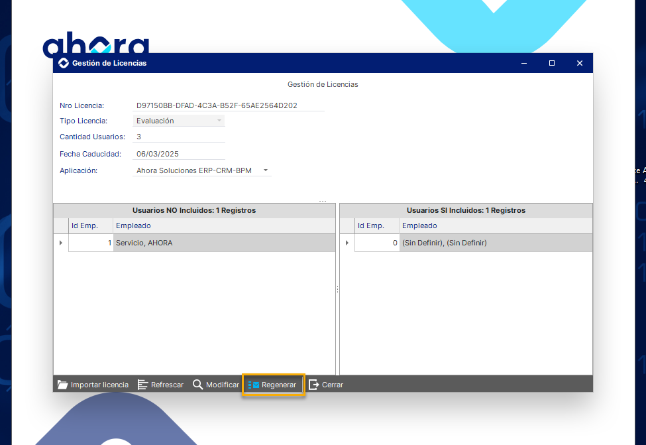Image resolution: width=646 pixels, height=445 pixels.
Task: Click the Regenerar button label
Action: coord(279,385)
